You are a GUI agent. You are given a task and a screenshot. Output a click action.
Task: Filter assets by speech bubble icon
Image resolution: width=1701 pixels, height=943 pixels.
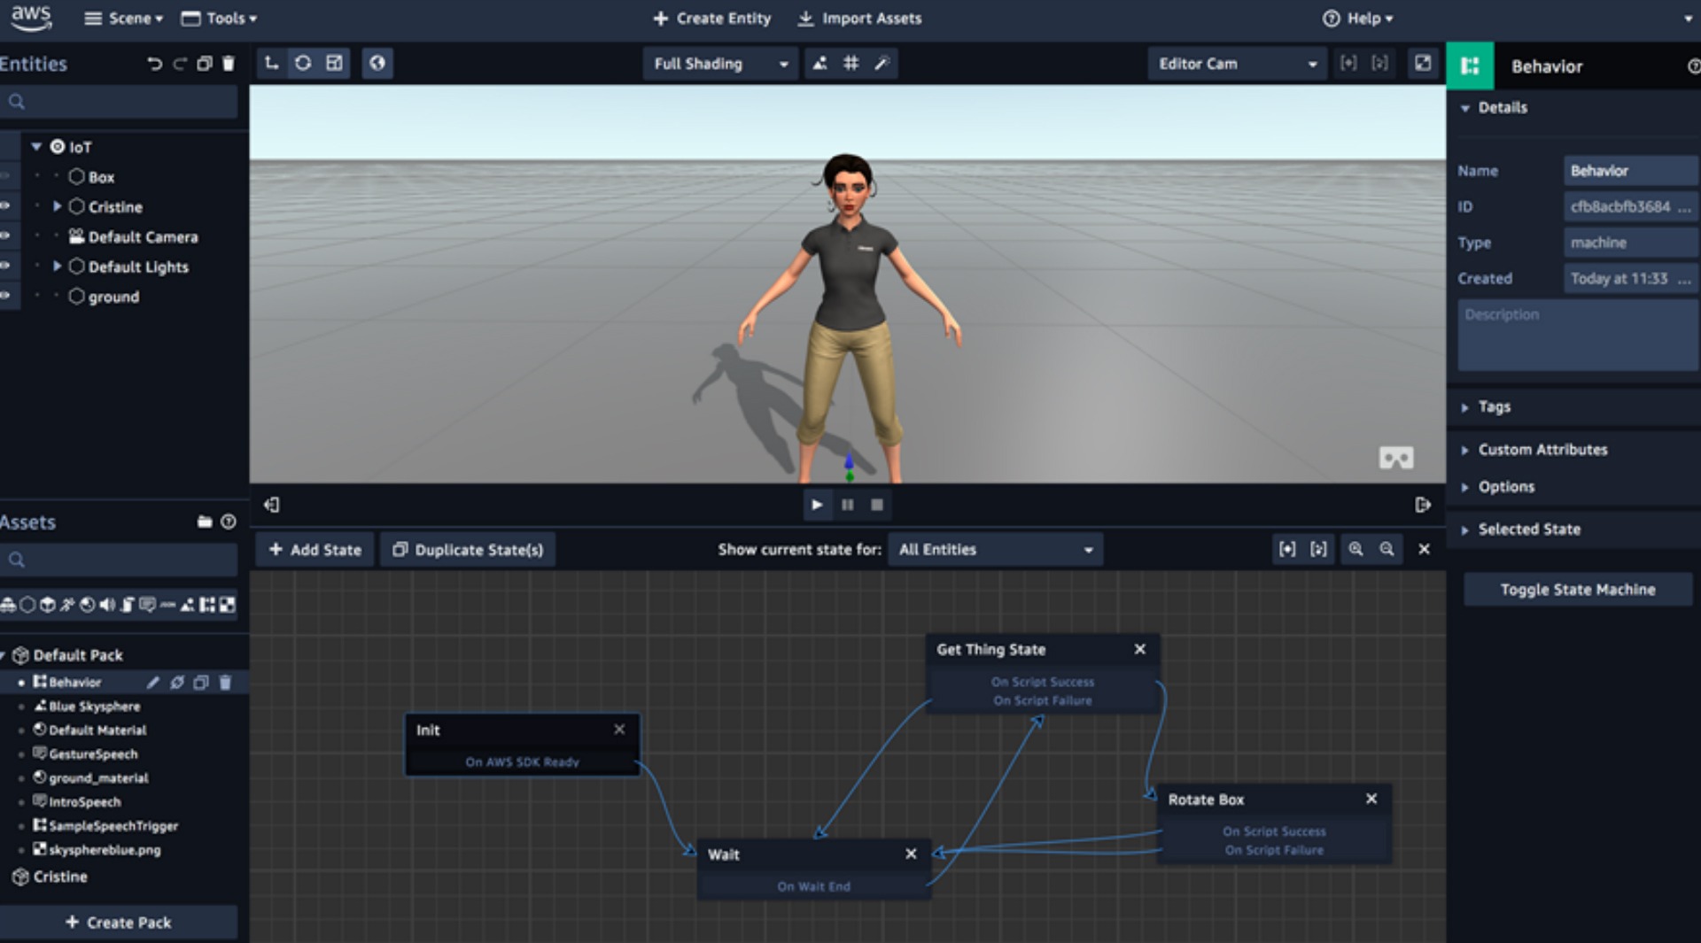(x=147, y=605)
